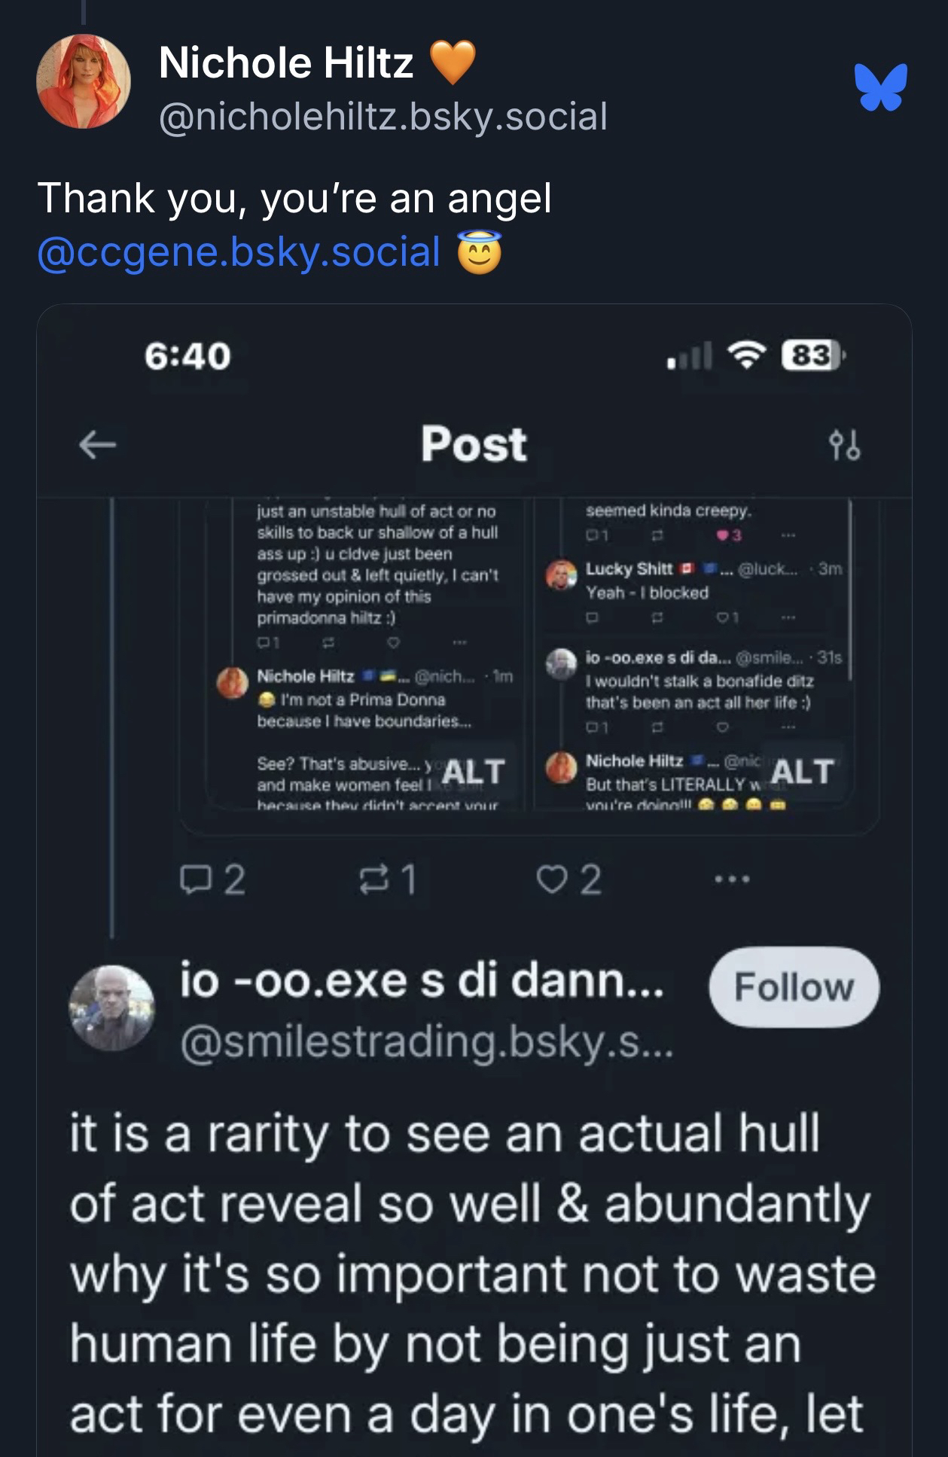
Task: Tap the battery indicator showing 83
Action: [x=813, y=355]
